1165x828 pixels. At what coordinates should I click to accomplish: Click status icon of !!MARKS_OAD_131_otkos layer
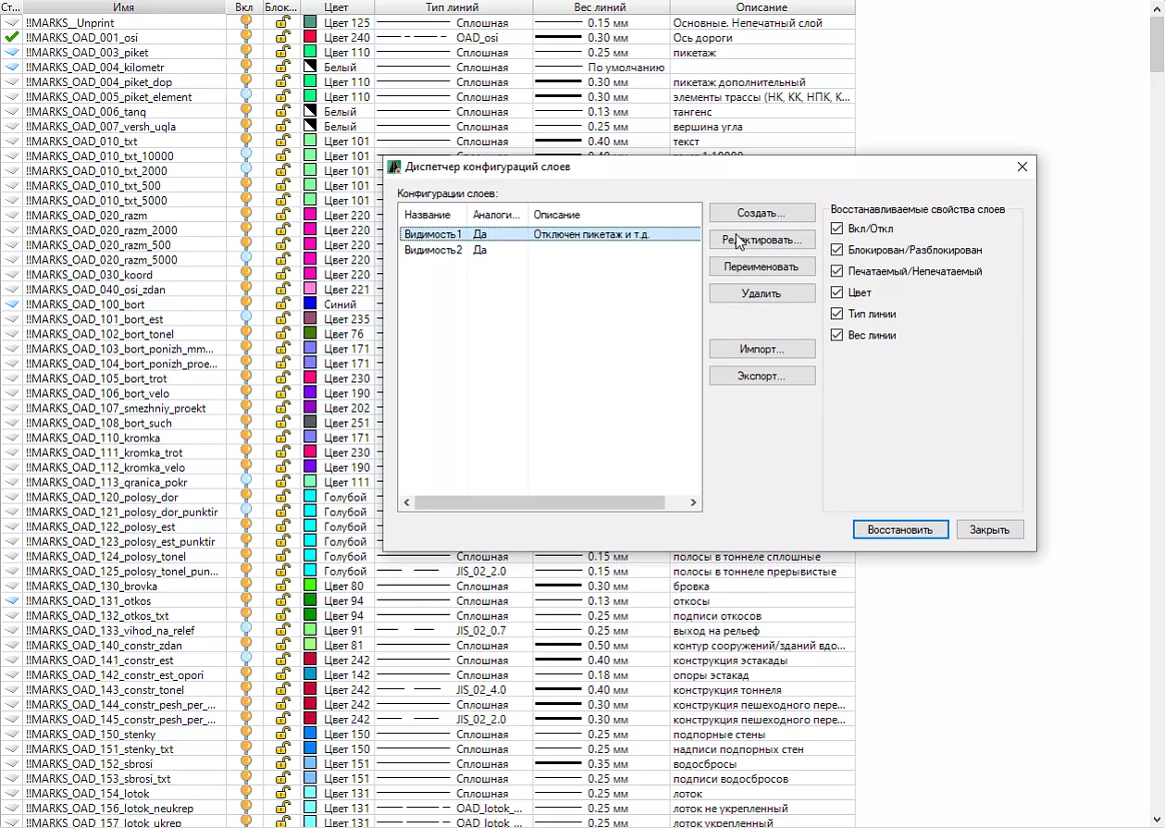(x=11, y=601)
